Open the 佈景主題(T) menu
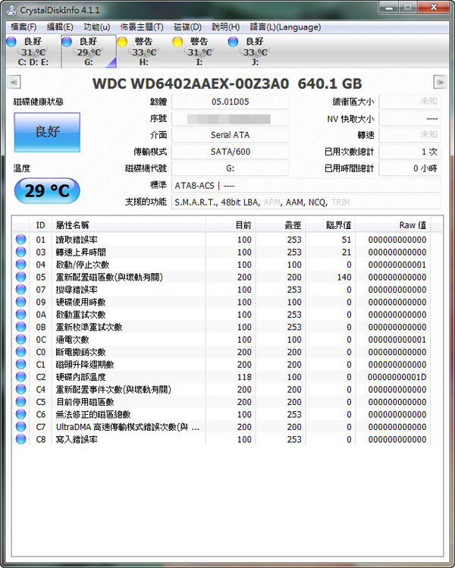This screenshot has height=568, width=455. (x=142, y=27)
